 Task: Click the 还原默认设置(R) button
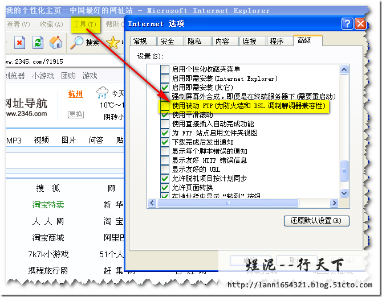pyautogui.click(x=316, y=221)
